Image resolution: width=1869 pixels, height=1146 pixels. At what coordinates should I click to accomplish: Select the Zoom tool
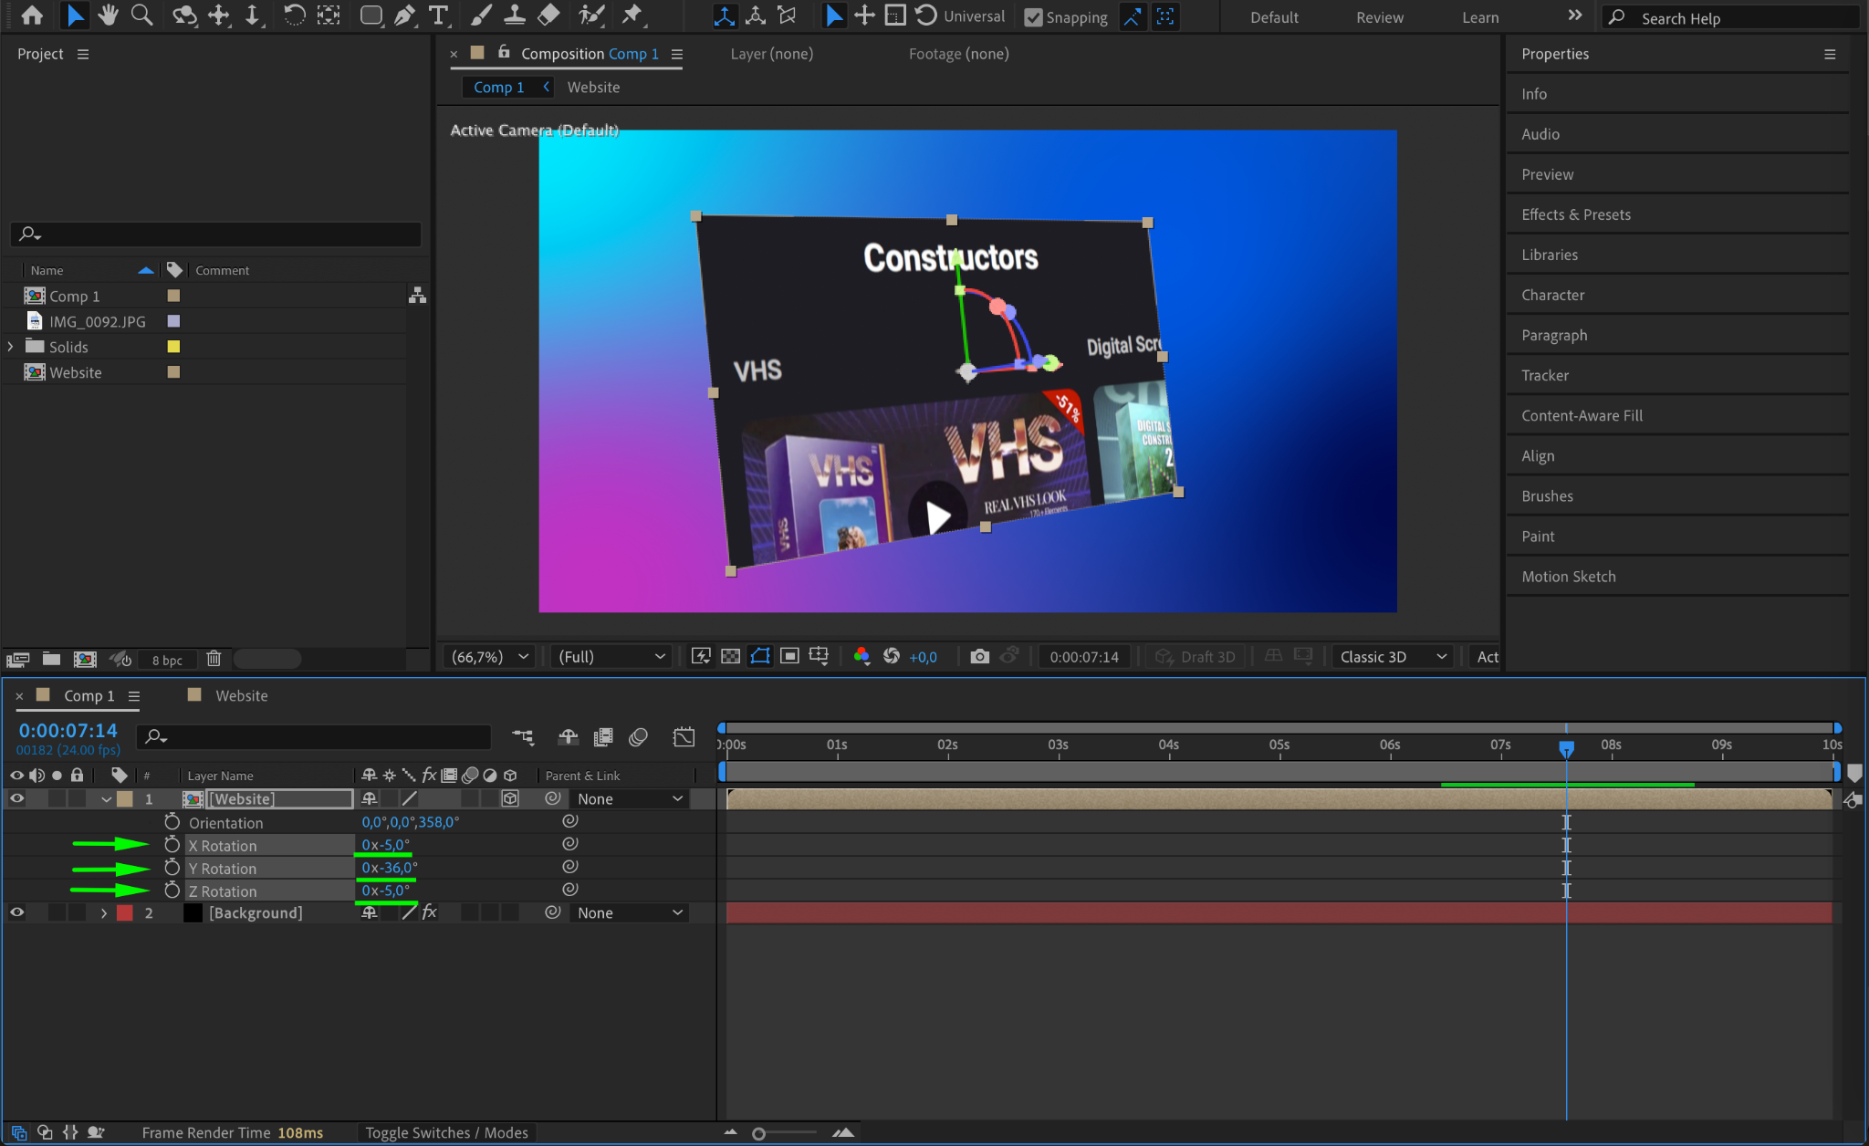pyautogui.click(x=141, y=16)
